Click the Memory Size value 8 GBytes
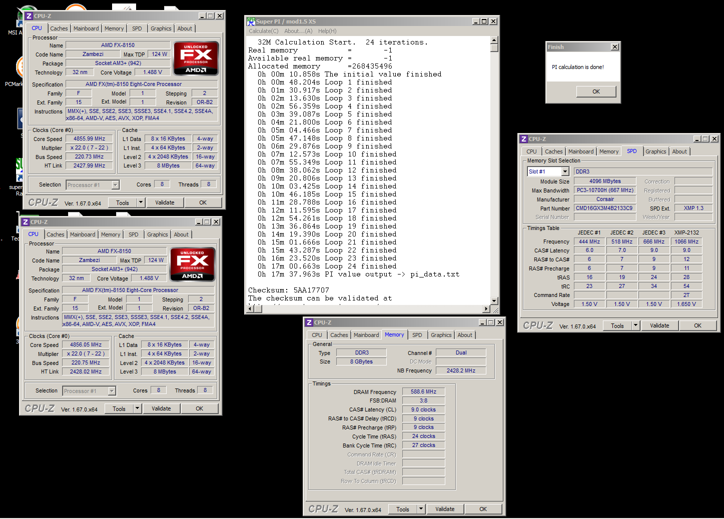This screenshot has height=519, width=724. [361, 361]
